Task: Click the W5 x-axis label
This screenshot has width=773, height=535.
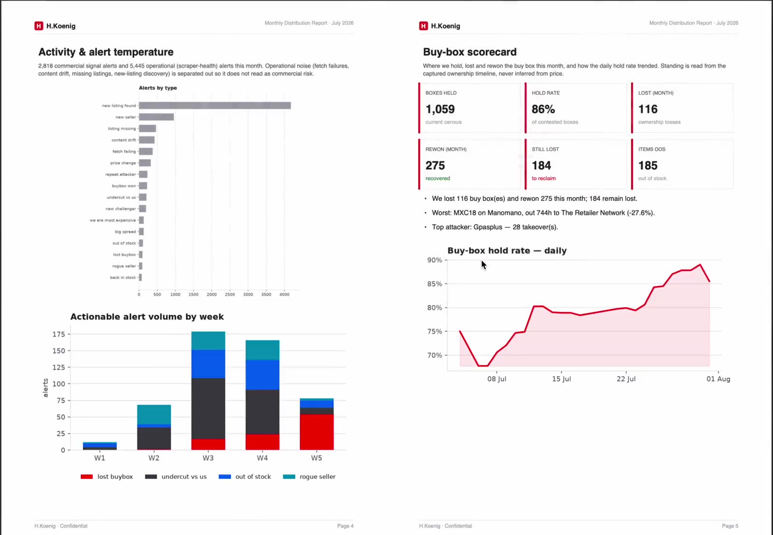Action: (316, 458)
